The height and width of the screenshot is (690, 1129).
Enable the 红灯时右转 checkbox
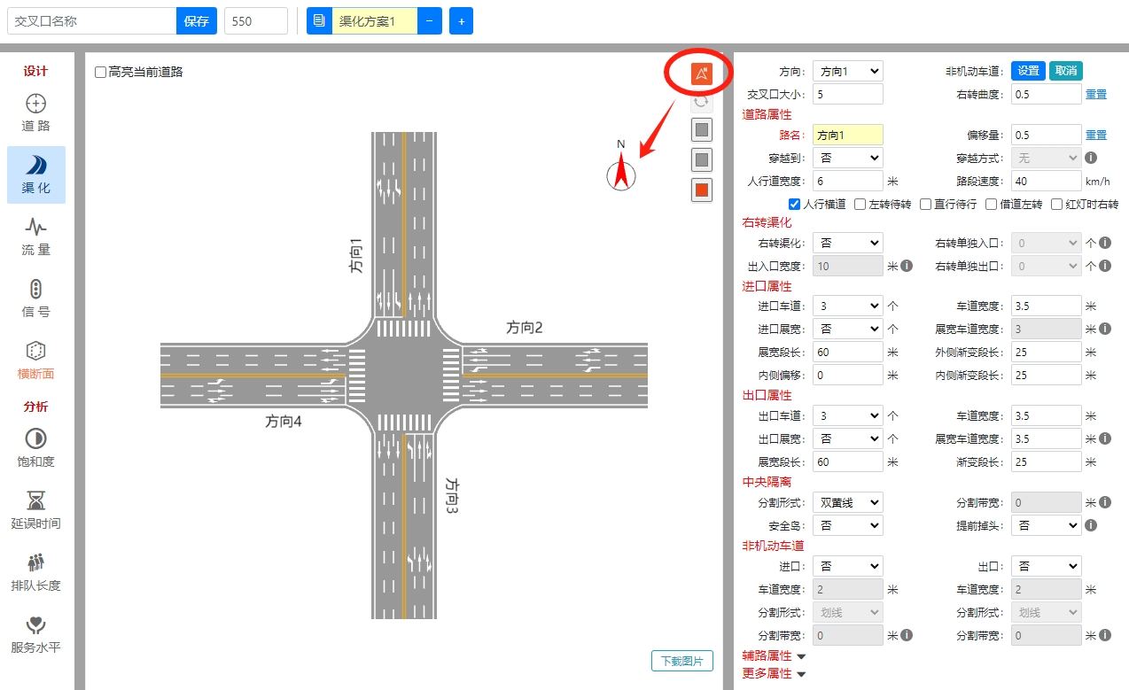coord(1056,204)
